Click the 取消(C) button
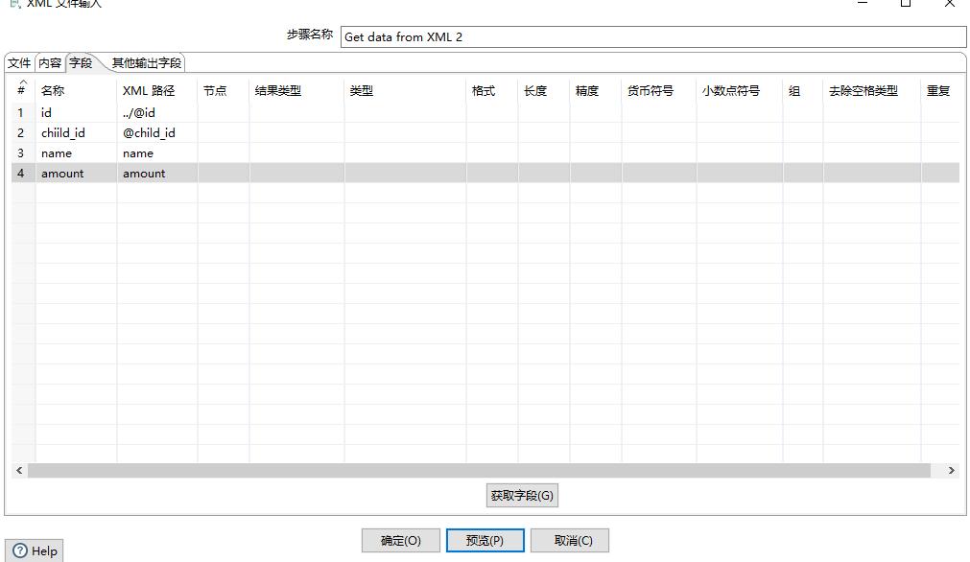970x562 pixels. tap(569, 540)
